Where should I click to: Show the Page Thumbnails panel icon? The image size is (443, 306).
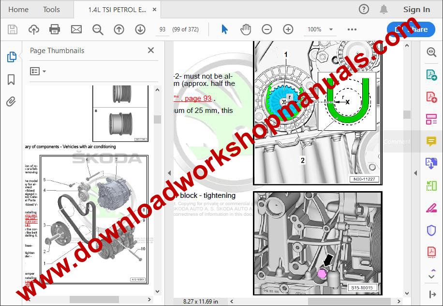(11, 56)
